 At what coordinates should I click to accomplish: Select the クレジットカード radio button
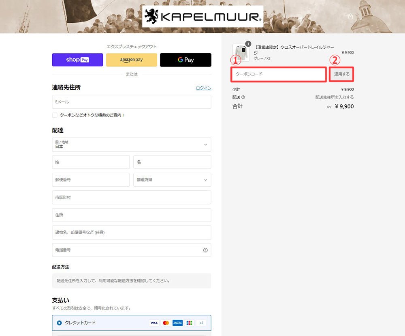[59, 323]
